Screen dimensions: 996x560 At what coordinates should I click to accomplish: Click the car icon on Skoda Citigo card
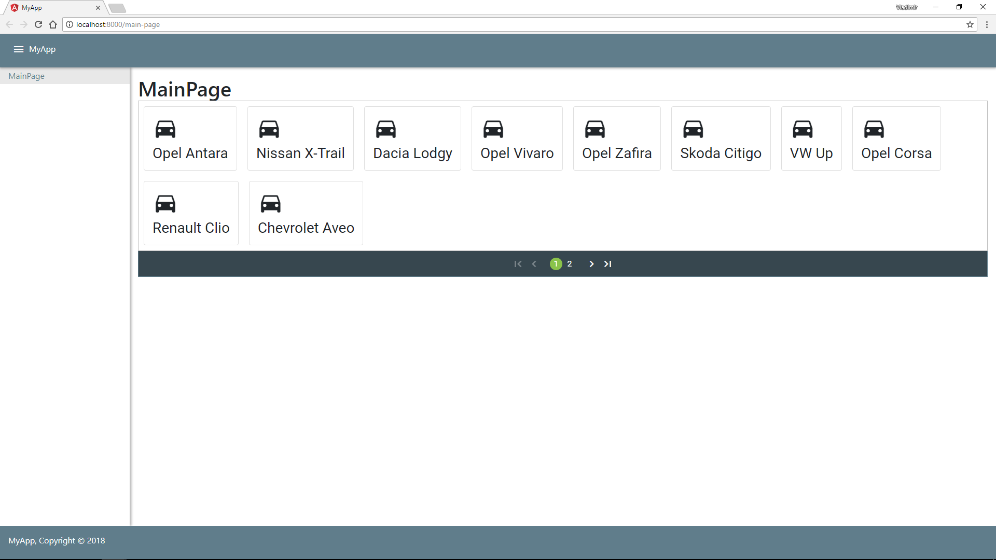(693, 129)
